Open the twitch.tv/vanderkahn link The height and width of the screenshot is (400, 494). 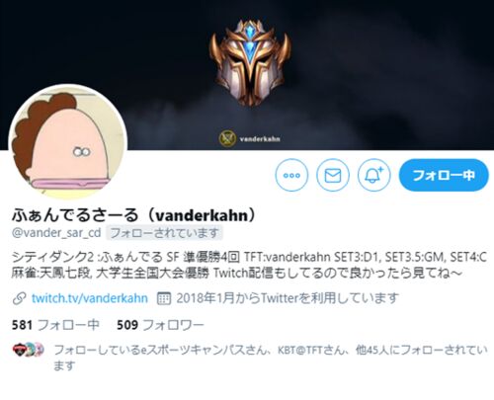pos(90,298)
